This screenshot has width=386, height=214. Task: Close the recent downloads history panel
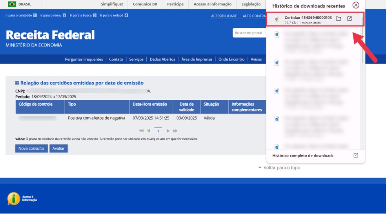356,5
